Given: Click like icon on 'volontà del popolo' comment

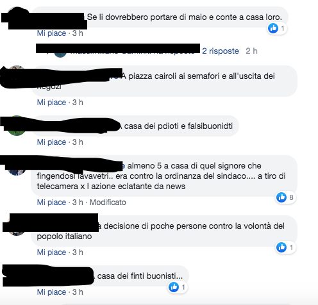Looking at the screenshot, I should point(281,247).
